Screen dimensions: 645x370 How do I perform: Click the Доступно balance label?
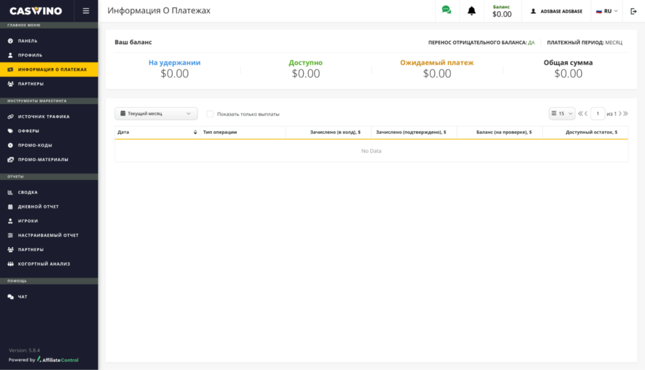tap(305, 62)
